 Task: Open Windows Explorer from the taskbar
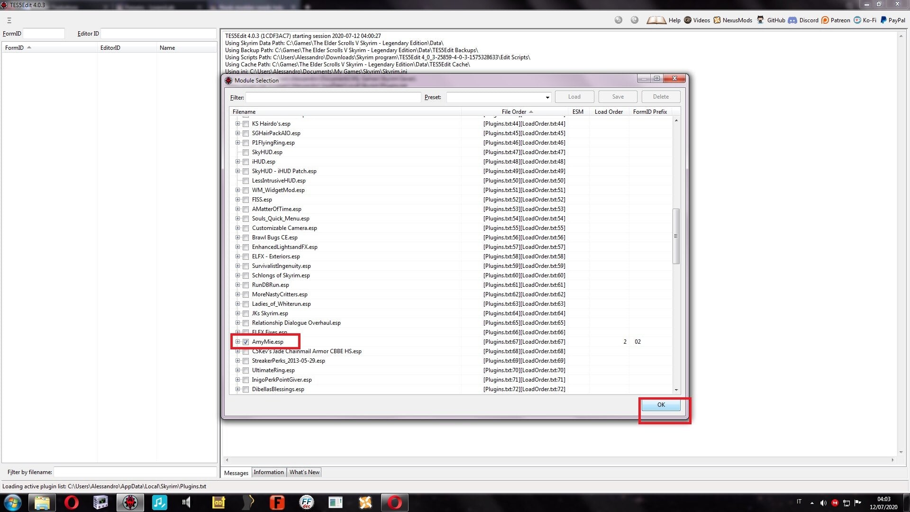42,503
